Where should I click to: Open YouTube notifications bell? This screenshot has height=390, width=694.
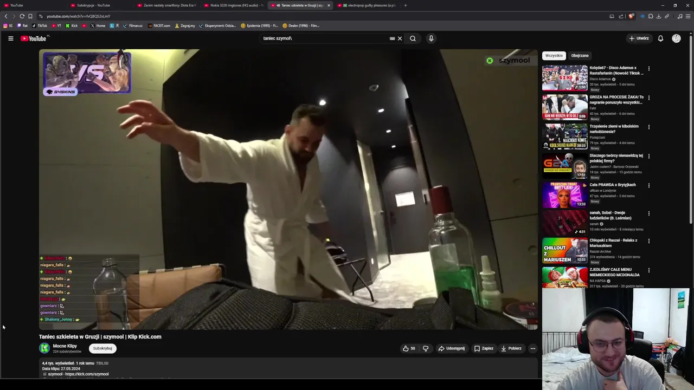click(660, 38)
